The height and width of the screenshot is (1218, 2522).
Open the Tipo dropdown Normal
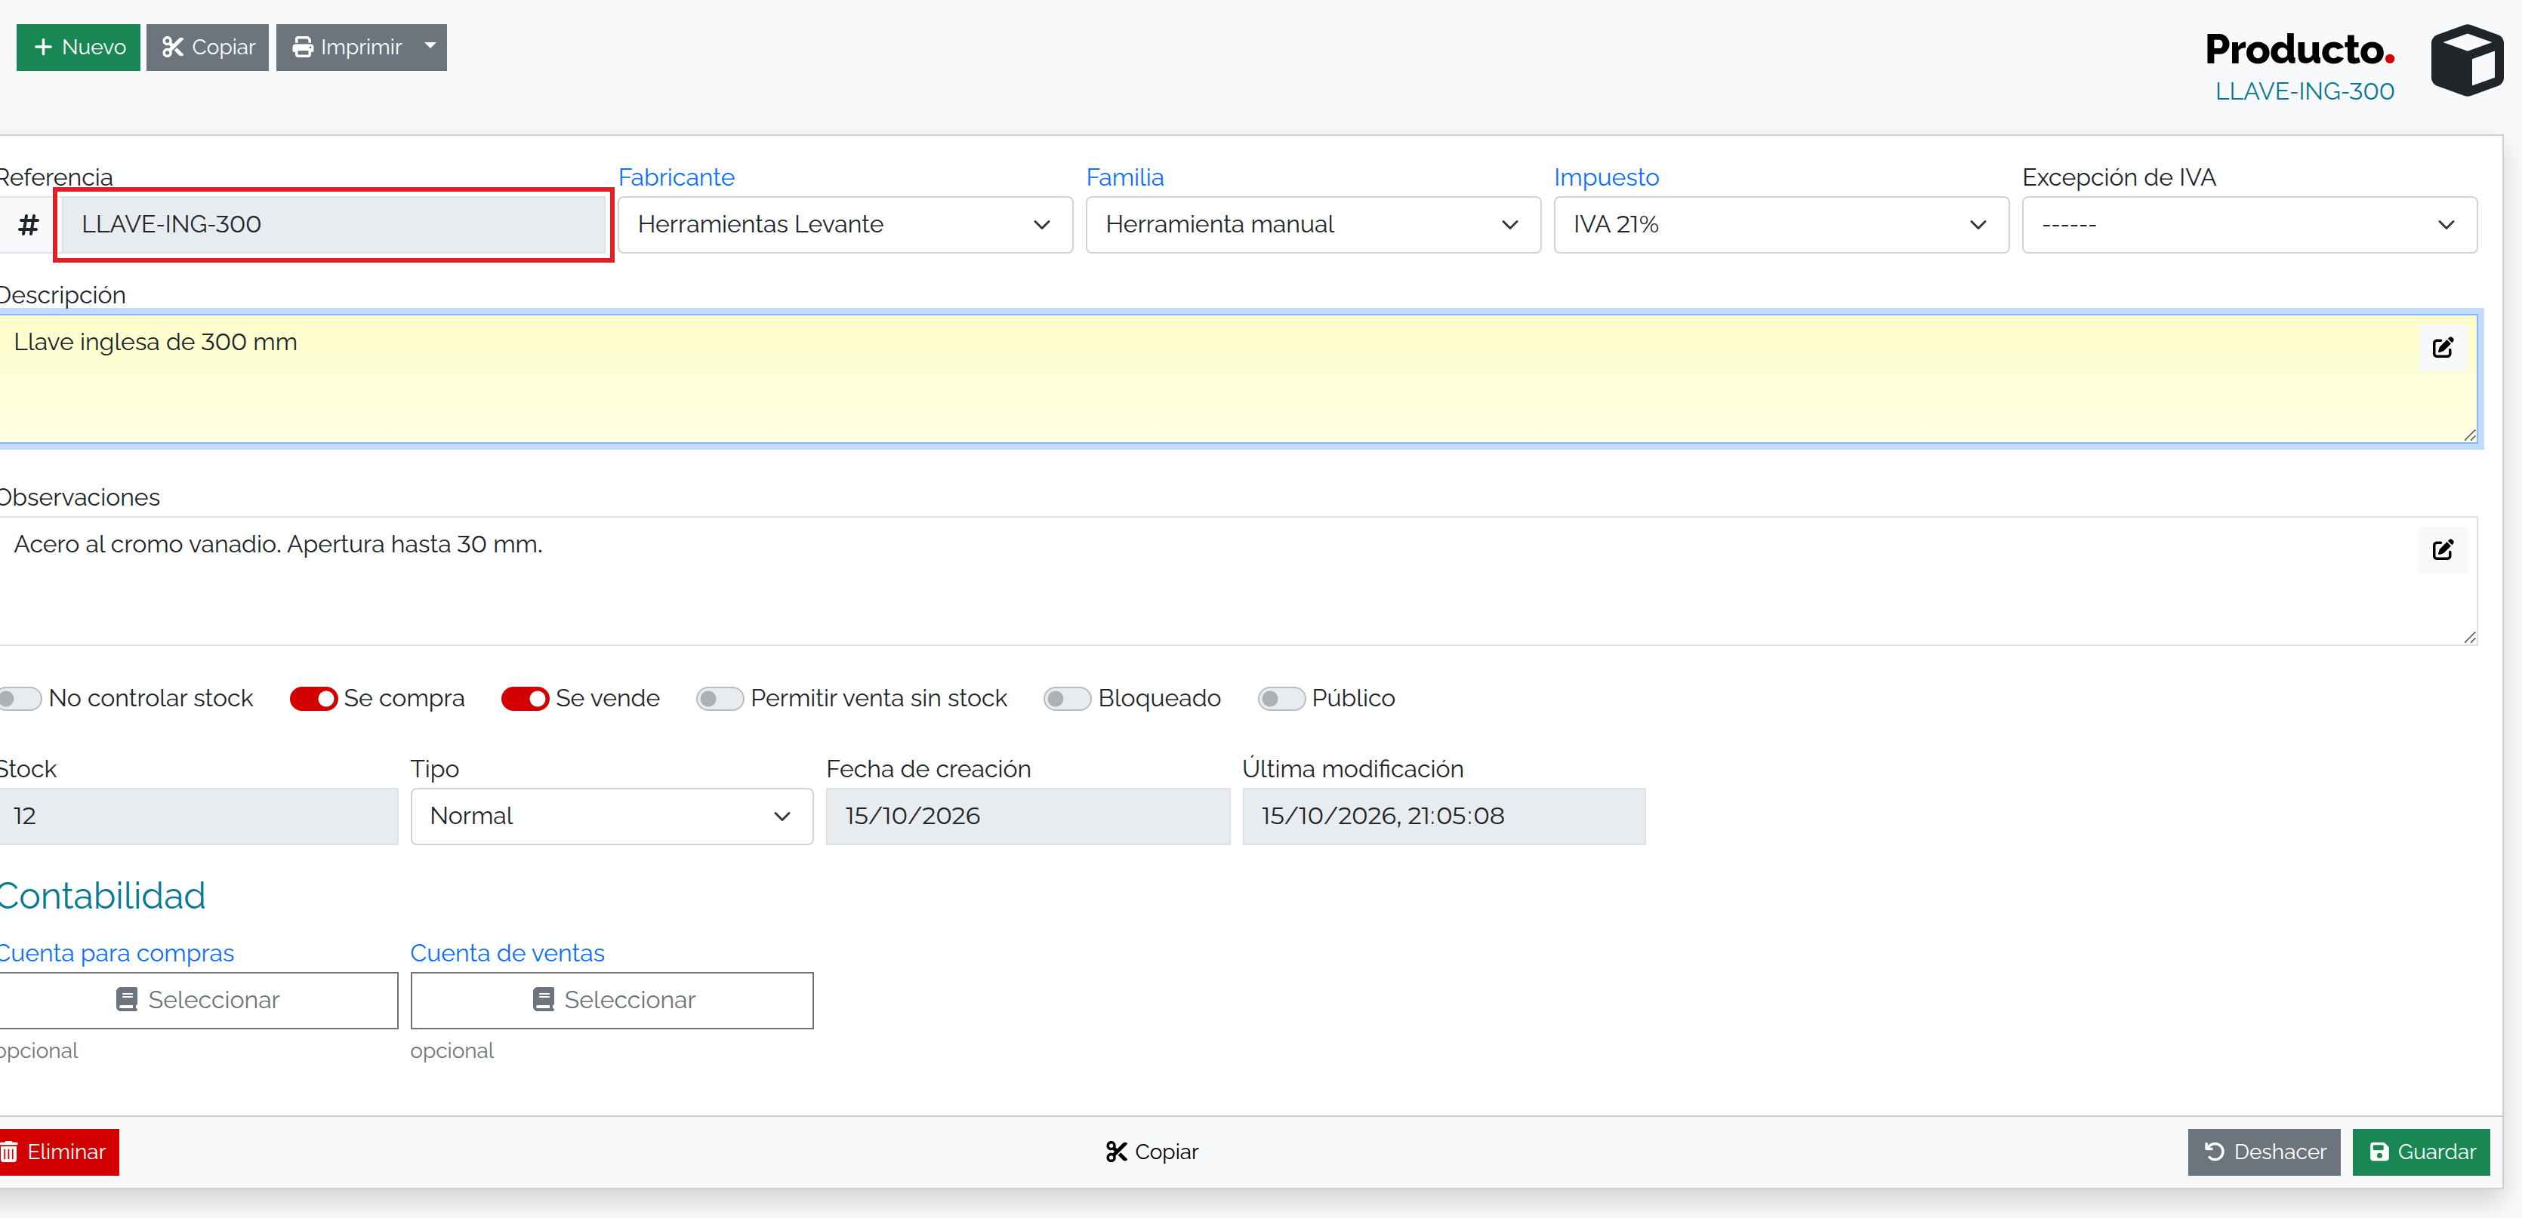pos(612,816)
